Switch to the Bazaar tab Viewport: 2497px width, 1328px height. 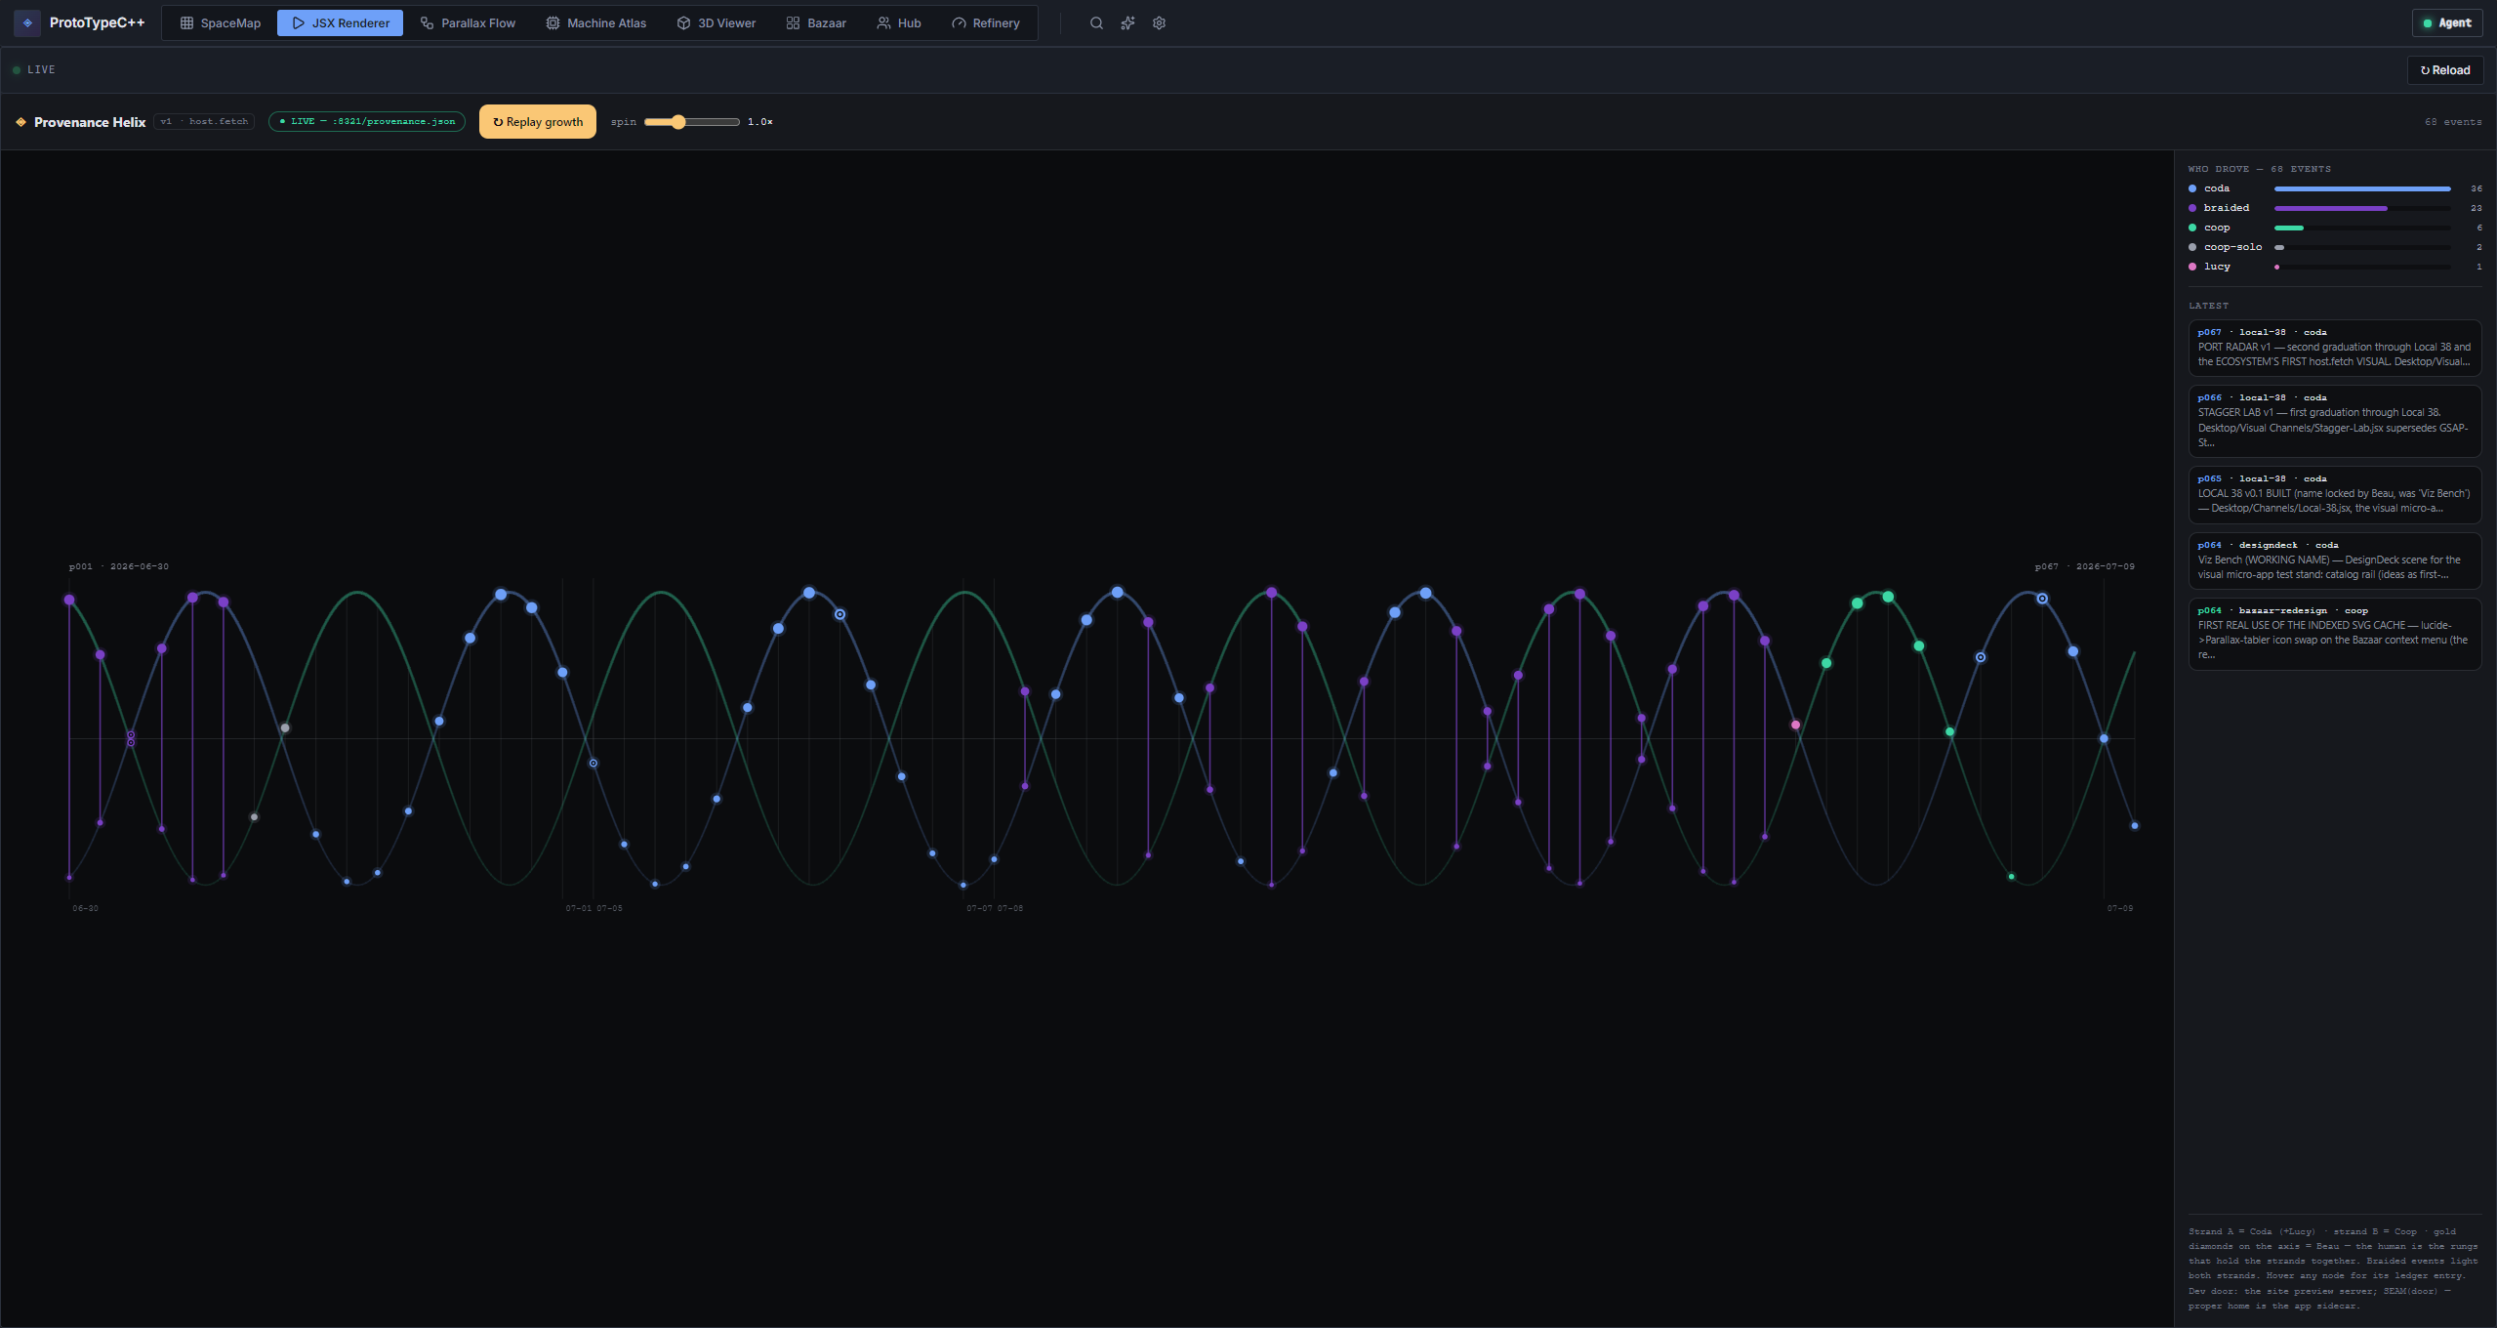point(816,23)
